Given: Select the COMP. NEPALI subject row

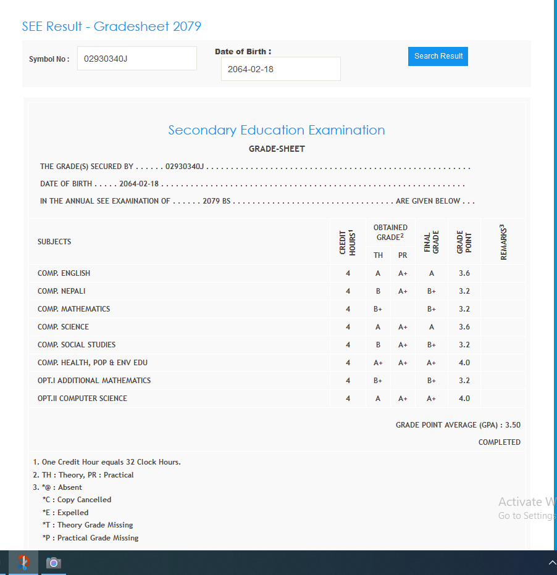Looking at the screenshot, I should 62,291.
